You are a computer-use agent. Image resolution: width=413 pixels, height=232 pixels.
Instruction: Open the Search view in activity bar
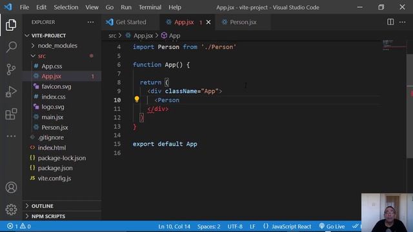[x=11, y=47]
